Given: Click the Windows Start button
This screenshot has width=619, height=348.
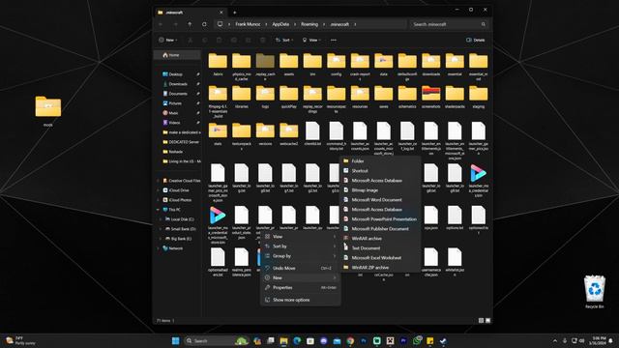Looking at the screenshot, I should click(176, 341).
